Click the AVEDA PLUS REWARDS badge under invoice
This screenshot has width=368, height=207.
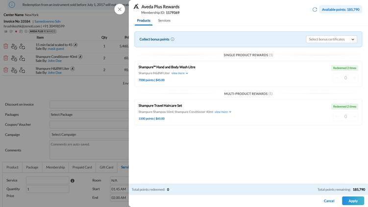(43, 31)
